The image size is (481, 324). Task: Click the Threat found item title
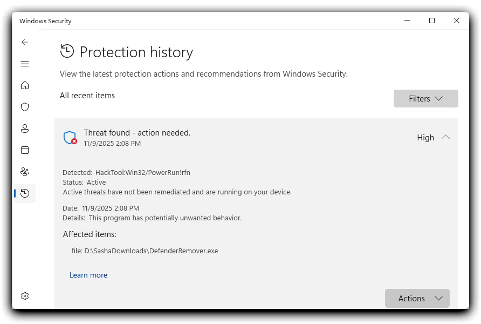137,133
